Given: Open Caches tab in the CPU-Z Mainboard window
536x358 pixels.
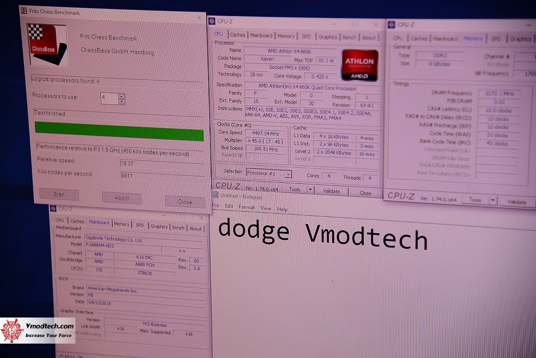Looking at the screenshot, I should click(x=77, y=221).
